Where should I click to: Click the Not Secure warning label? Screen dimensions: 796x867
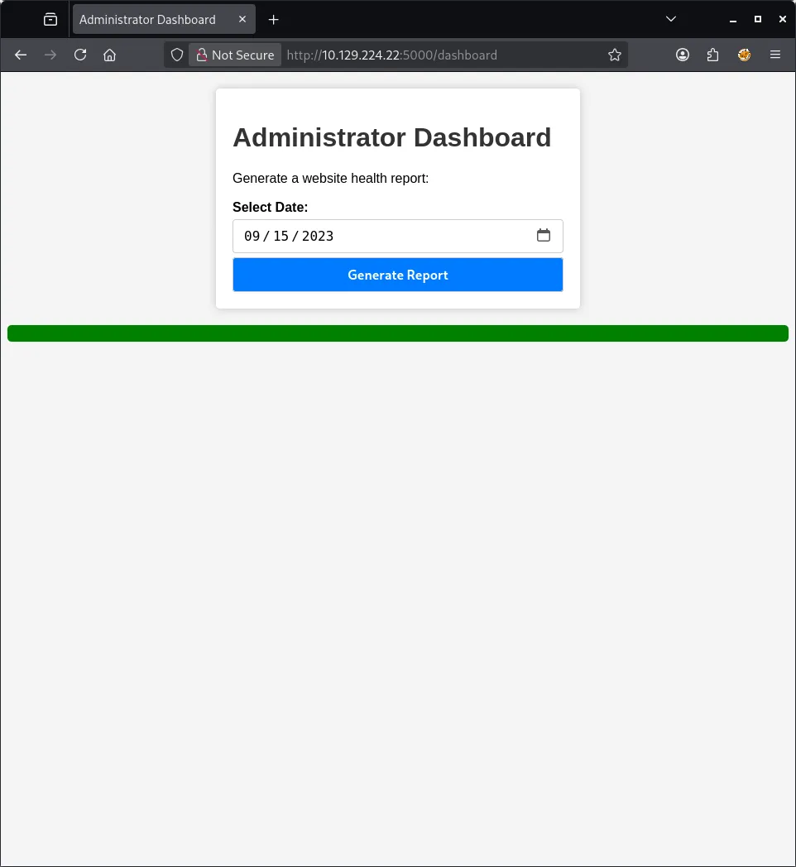[235, 55]
